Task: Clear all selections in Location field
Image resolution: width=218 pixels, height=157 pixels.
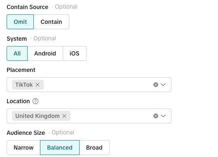Action: click(x=156, y=116)
